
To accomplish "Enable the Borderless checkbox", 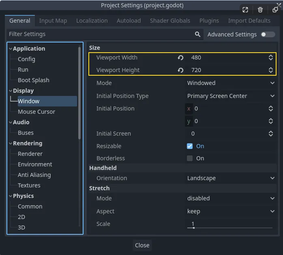I will click(x=190, y=158).
